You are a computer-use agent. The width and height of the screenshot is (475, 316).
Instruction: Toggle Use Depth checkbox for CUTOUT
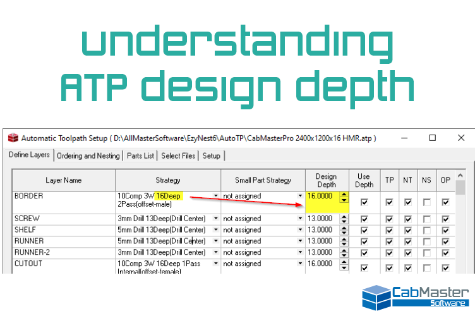(x=364, y=268)
